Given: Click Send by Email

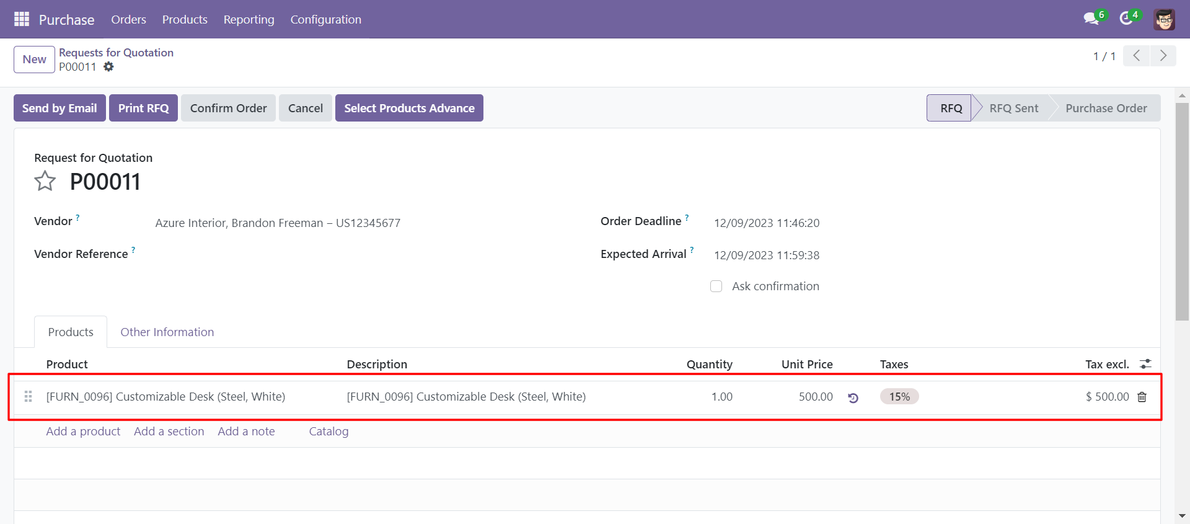Looking at the screenshot, I should tap(59, 108).
